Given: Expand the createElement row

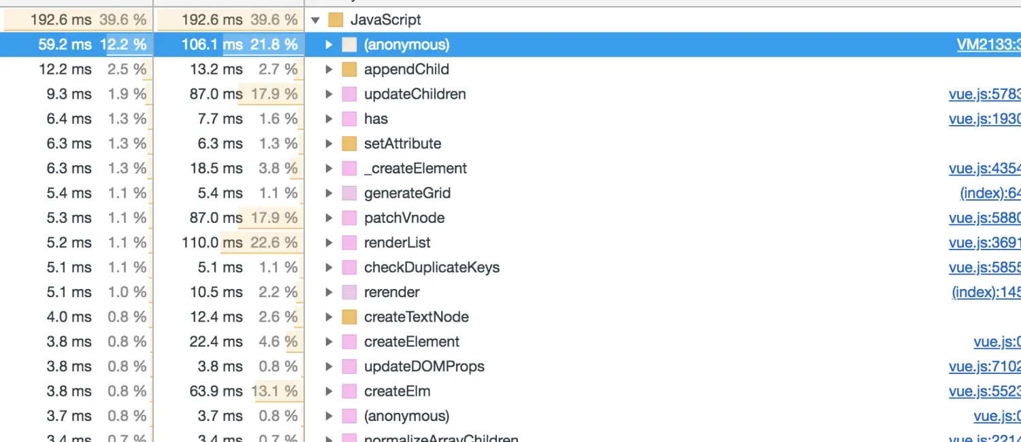Looking at the screenshot, I should [329, 342].
